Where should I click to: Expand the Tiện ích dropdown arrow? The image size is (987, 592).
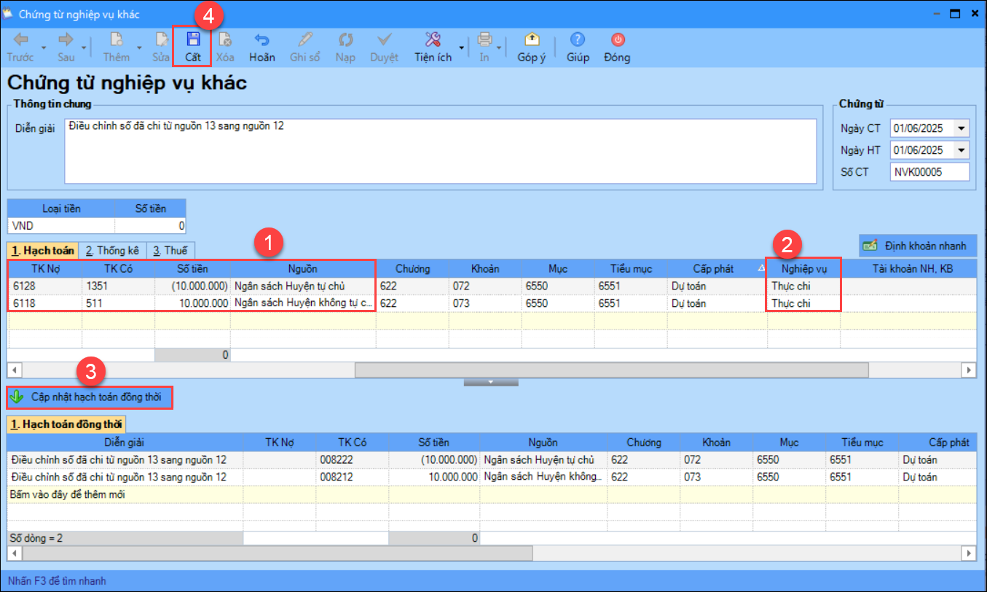click(x=461, y=48)
